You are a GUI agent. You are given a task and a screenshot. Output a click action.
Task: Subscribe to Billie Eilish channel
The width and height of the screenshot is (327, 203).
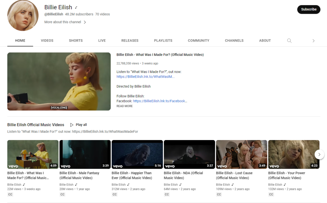pyautogui.click(x=309, y=9)
